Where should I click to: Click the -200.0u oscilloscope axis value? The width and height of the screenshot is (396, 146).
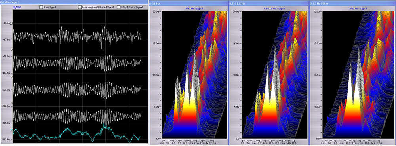6,90
